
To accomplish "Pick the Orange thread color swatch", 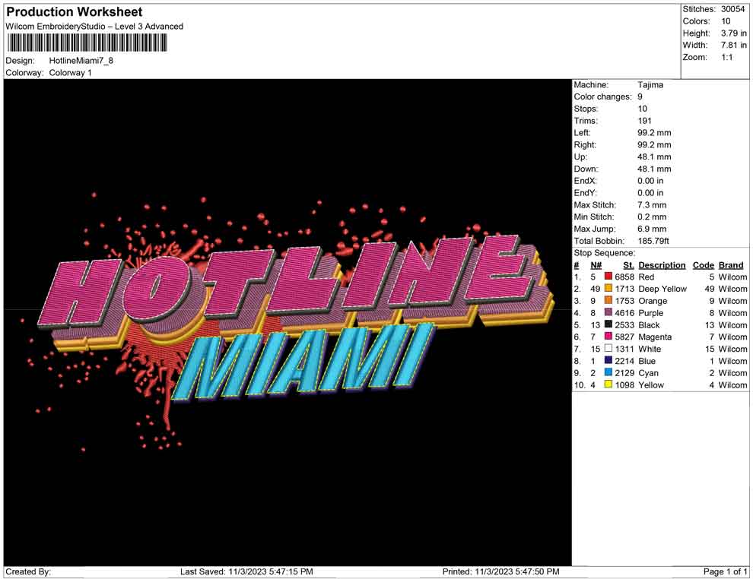I will point(608,302).
